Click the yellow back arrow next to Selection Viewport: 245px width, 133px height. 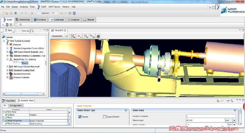(x=61, y=13)
